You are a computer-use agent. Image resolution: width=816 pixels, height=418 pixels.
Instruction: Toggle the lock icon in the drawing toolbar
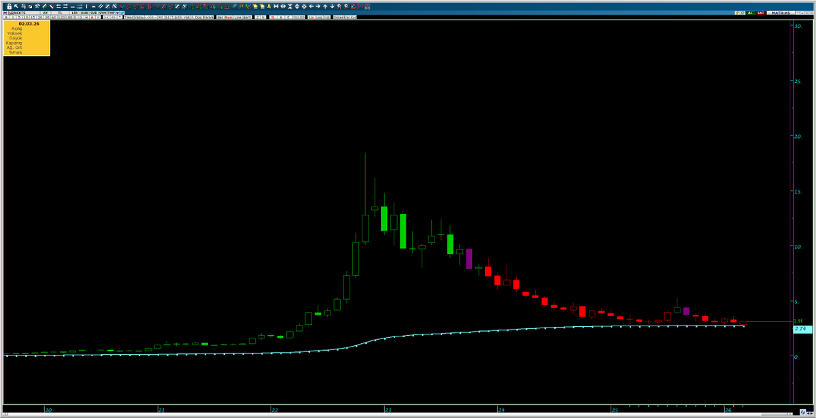9,7
